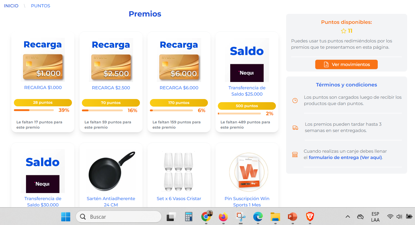The width and height of the screenshot is (415, 225).
Task: Go to INICIO breadcrumb link
Action: point(11,6)
